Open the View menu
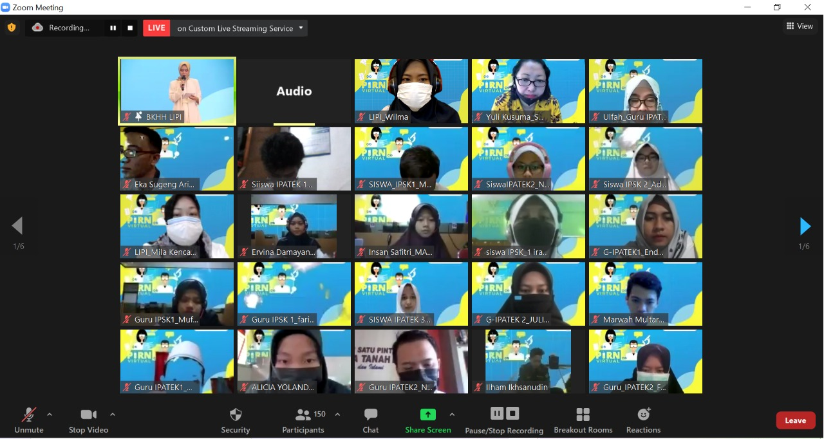Screen dimensions: 824x439 point(800,26)
